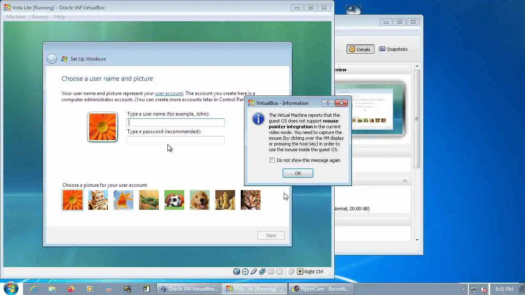Select the golden dog account picture

click(x=200, y=200)
